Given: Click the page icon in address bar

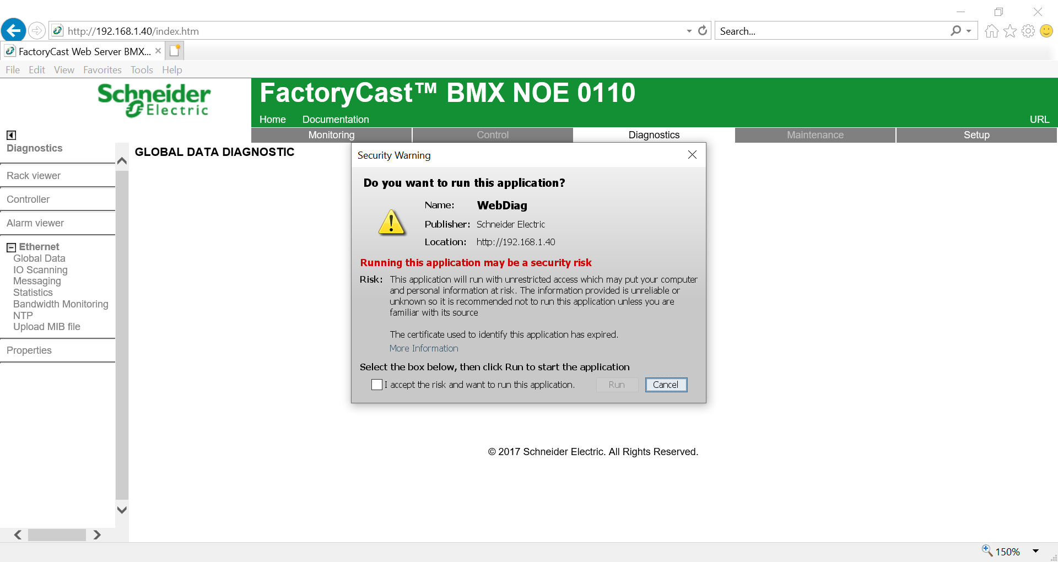Looking at the screenshot, I should (58, 31).
